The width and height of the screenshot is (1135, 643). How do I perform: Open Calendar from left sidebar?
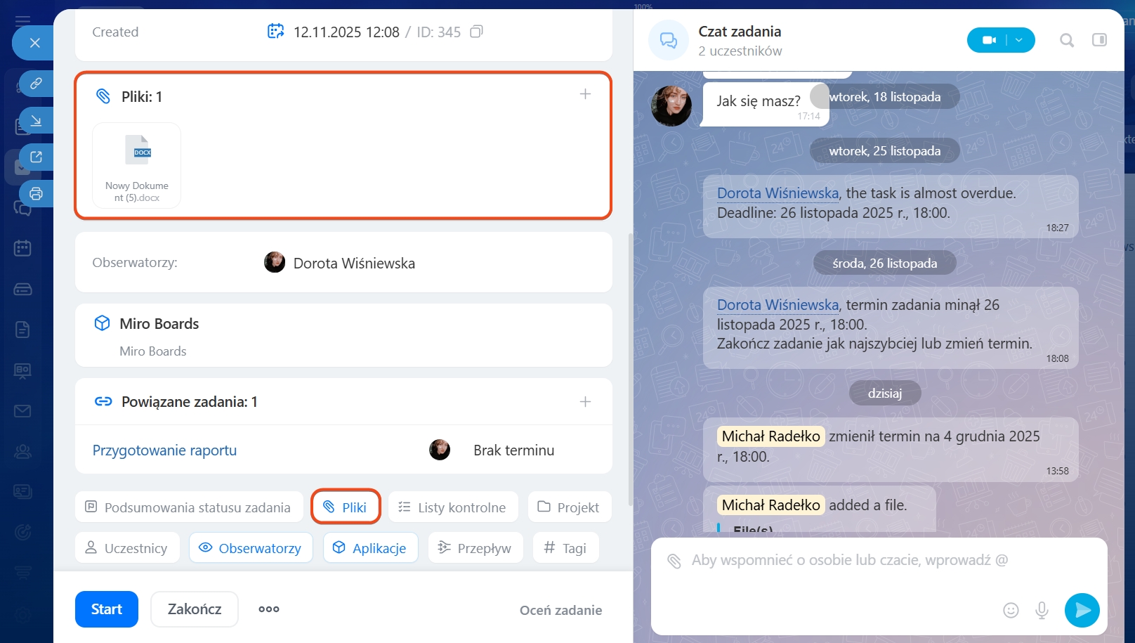click(x=22, y=248)
